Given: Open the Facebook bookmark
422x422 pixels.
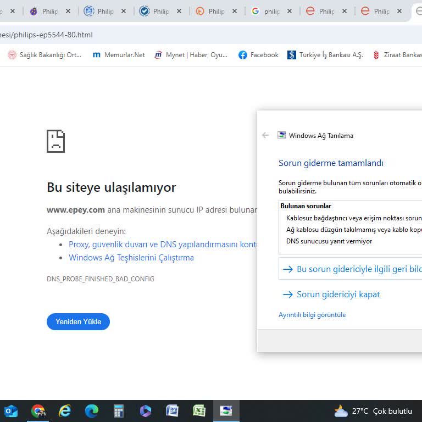Looking at the screenshot, I should [258, 55].
